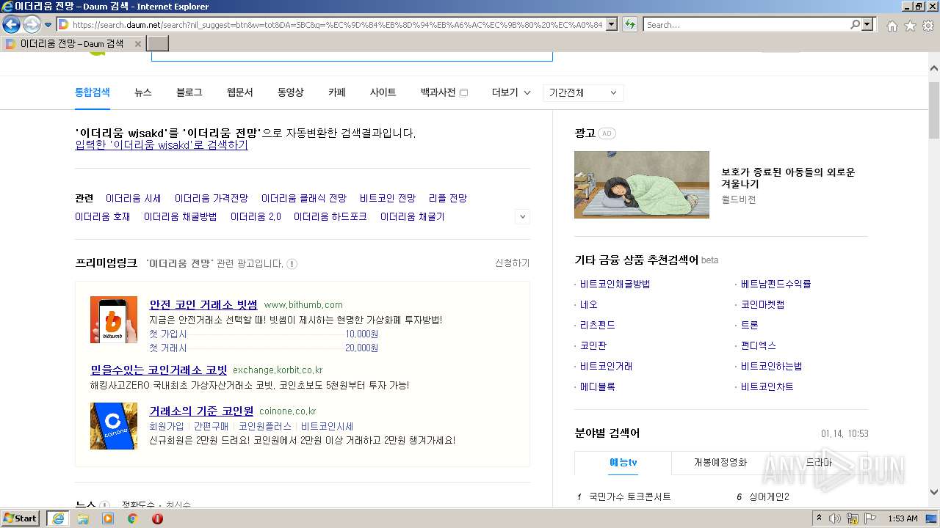The image size is (940, 528).
Task: Launch Chrome from the taskbar
Action: point(133,518)
